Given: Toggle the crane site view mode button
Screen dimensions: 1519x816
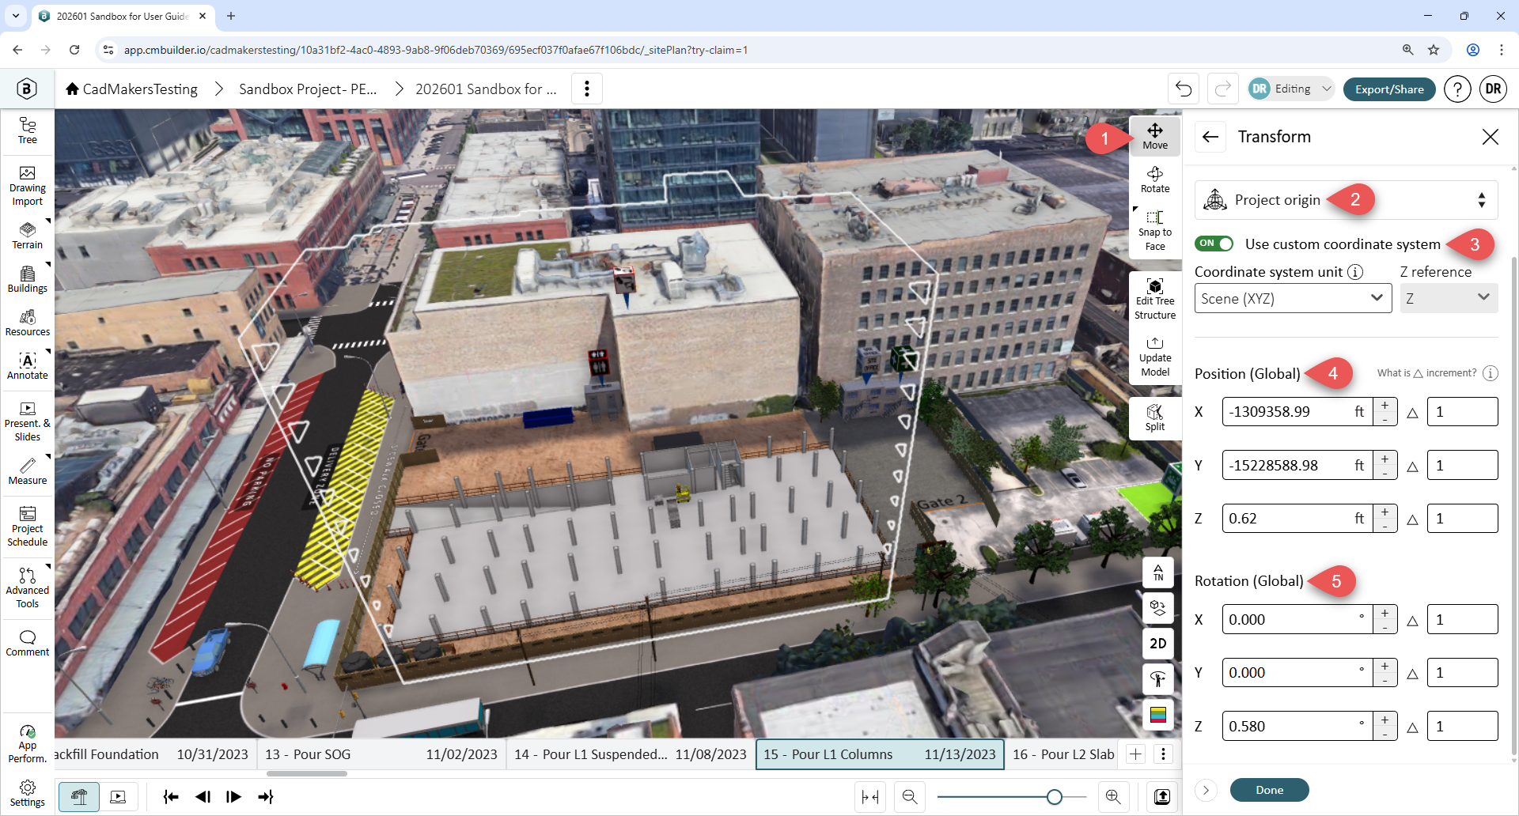Looking at the screenshot, I should point(79,797).
